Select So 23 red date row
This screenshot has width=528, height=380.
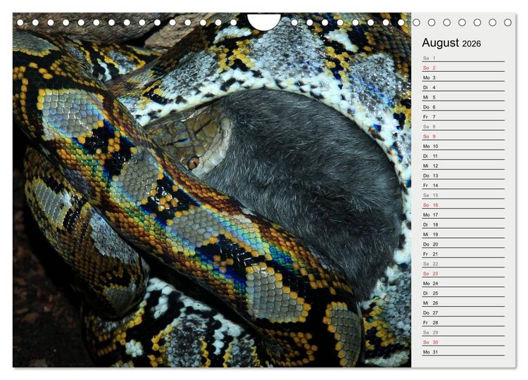[463, 274]
